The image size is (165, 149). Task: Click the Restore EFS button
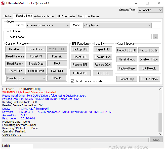tap(80, 65)
